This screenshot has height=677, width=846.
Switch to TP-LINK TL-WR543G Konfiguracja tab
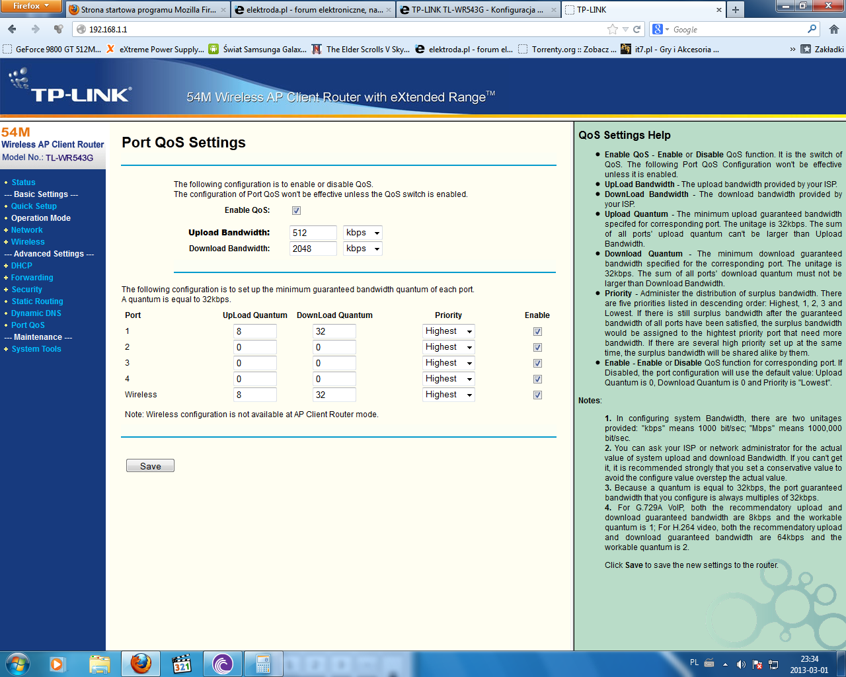479,10
